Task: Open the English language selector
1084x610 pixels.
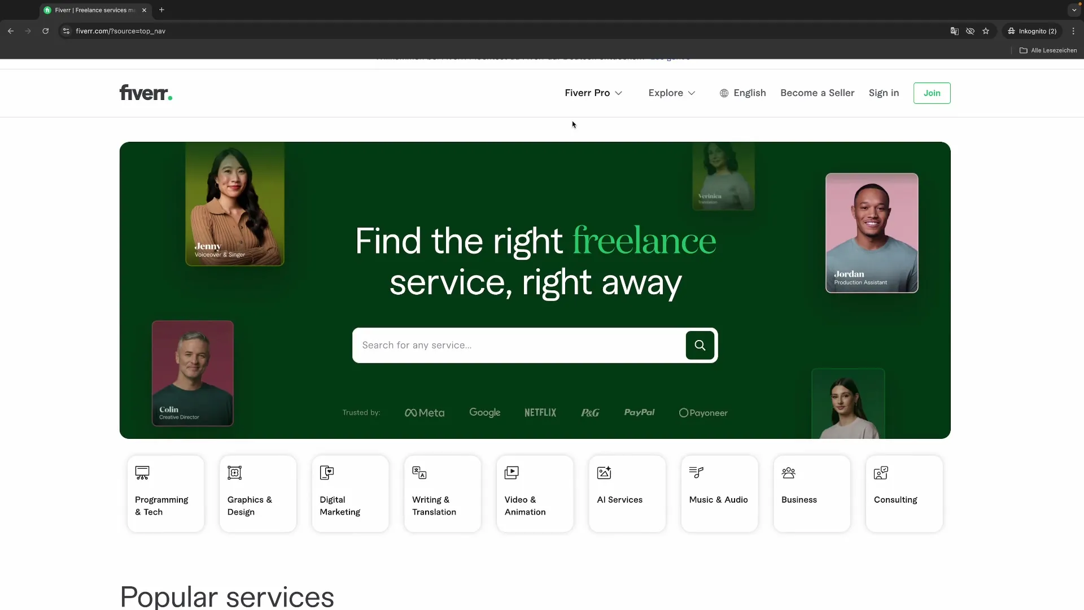Action: [x=743, y=93]
